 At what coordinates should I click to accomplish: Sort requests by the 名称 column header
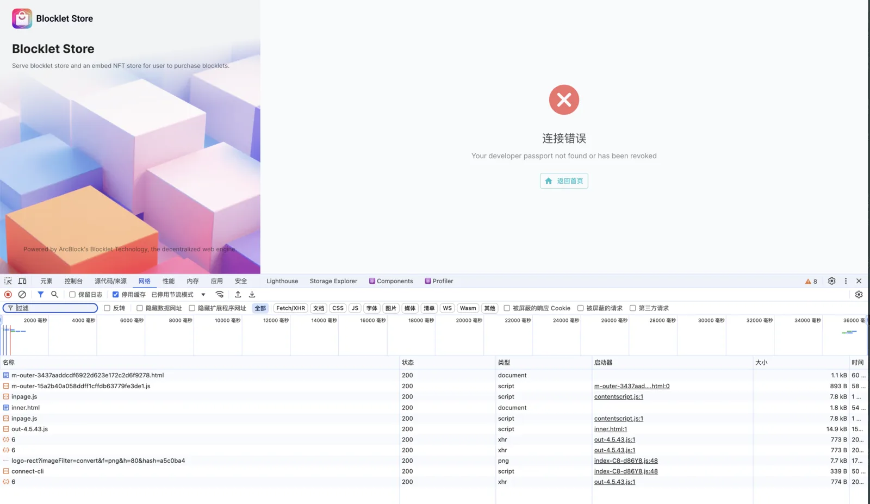click(x=200, y=363)
